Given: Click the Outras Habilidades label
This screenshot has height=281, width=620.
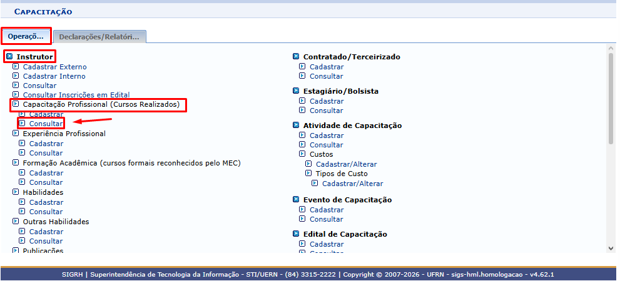Looking at the screenshot, I should click(x=56, y=222).
